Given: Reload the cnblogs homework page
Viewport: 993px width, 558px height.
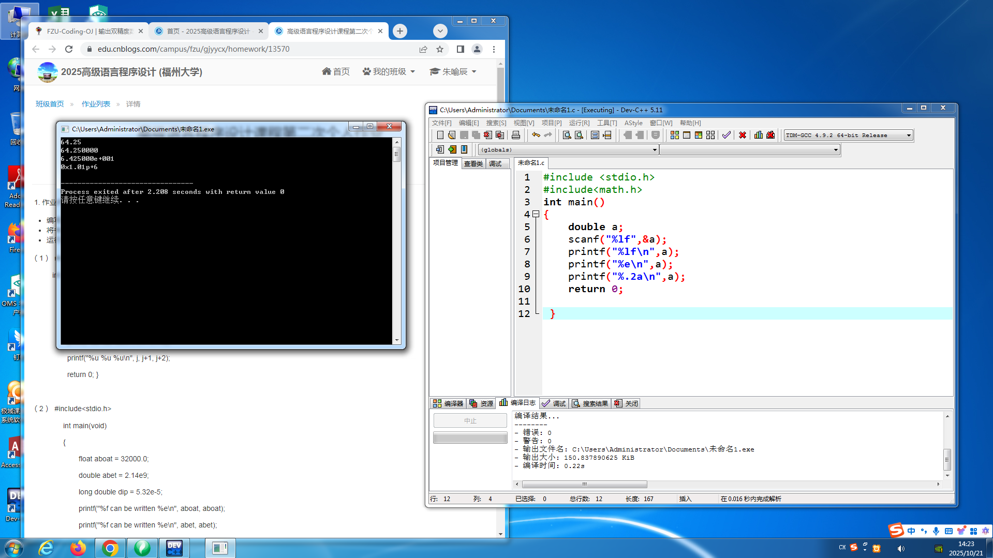Looking at the screenshot, I should coord(69,49).
